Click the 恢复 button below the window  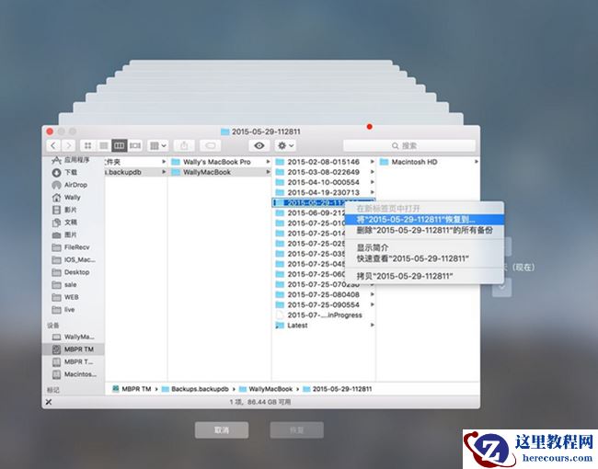tap(297, 430)
